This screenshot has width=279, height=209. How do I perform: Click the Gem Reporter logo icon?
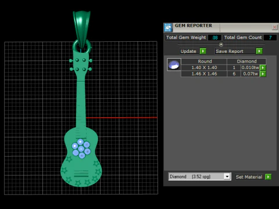click(x=168, y=28)
